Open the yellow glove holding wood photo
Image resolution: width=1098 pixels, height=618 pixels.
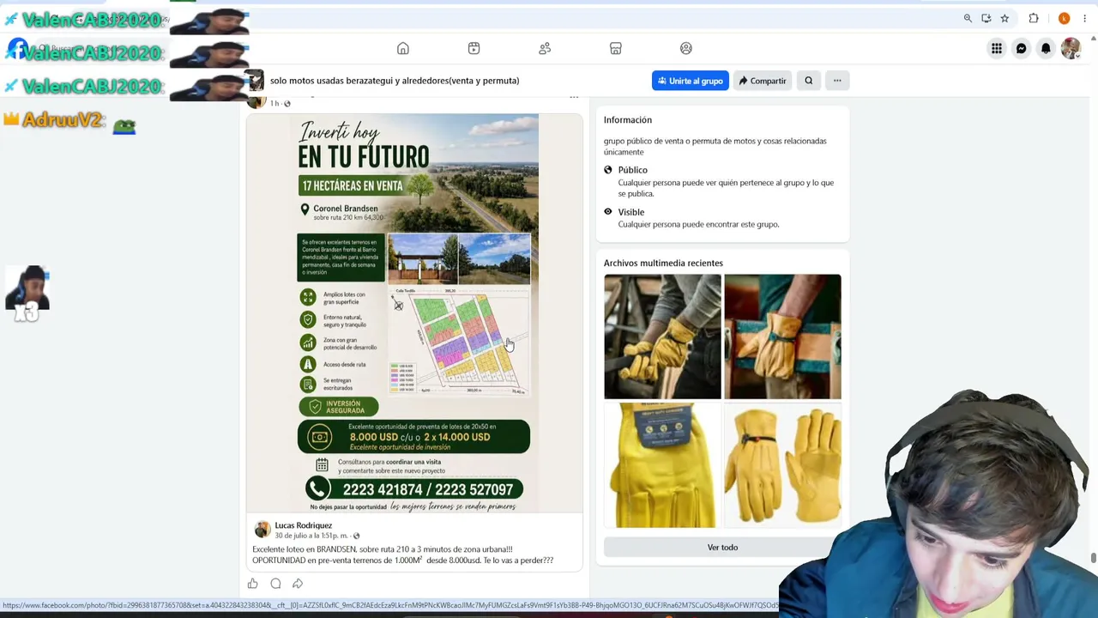pos(782,337)
